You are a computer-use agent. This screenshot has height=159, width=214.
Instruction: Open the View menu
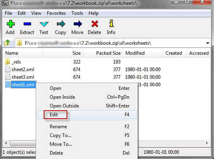pos(36,13)
